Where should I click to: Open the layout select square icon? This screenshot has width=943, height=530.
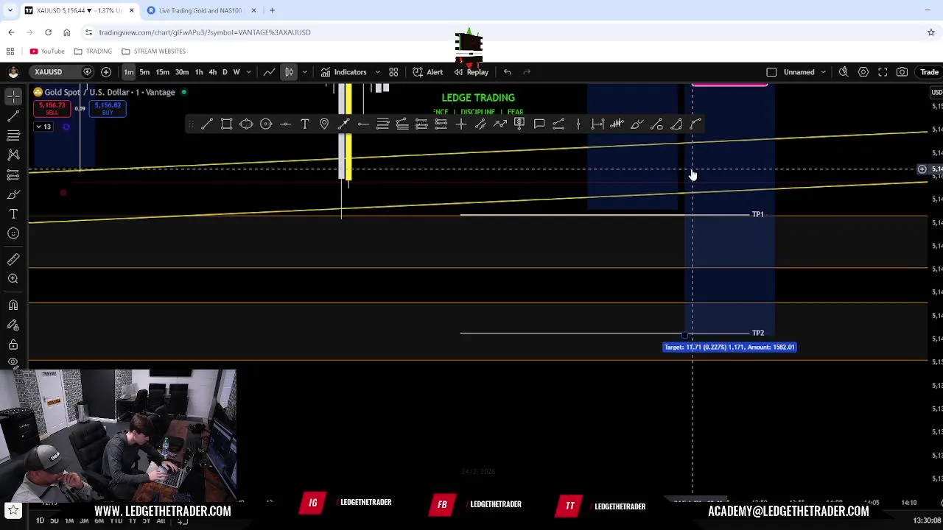771,72
